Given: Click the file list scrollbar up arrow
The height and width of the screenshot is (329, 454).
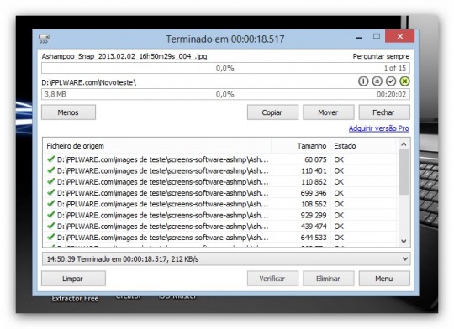Looking at the screenshot, I should 404,144.
